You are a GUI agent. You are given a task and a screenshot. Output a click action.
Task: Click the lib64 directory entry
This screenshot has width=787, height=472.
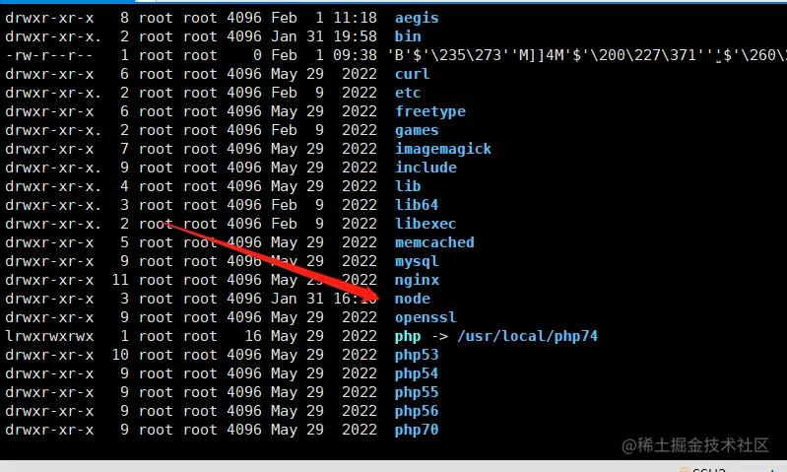click(x=417, y=205)
